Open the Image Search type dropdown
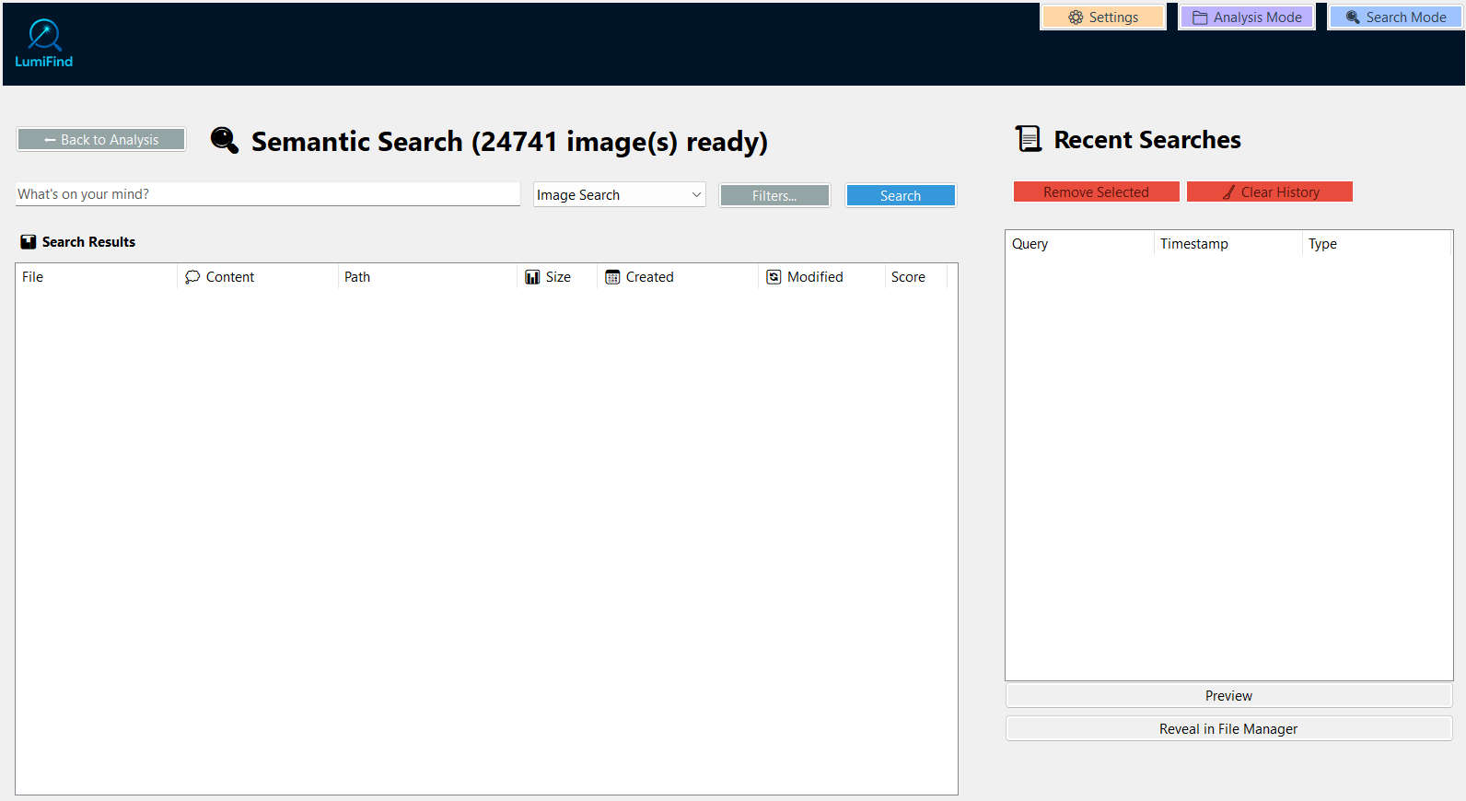This screenshot has height=801, width=1466. coord(619,195)
